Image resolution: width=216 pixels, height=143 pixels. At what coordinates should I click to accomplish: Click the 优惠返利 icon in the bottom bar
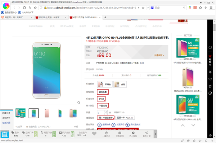coord(120,134)
